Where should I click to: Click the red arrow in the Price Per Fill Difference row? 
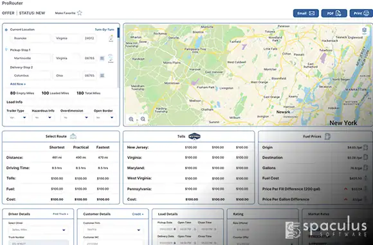click(x=345, y=189)
